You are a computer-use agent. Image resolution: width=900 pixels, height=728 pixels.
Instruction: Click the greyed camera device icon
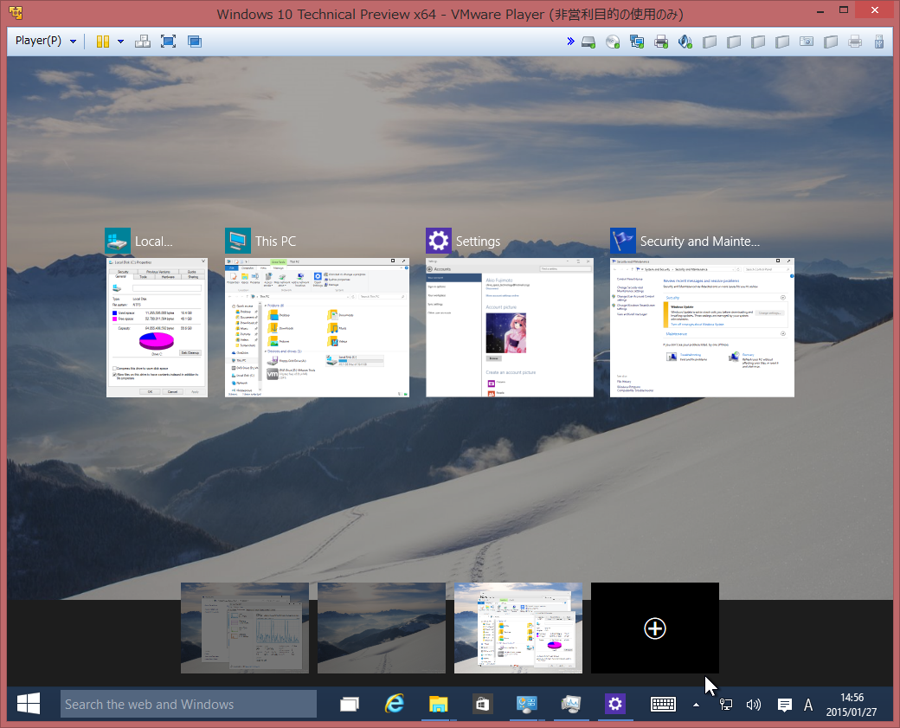tap(807, 42)
